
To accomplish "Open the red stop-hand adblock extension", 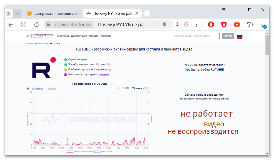I will (211, 25).
